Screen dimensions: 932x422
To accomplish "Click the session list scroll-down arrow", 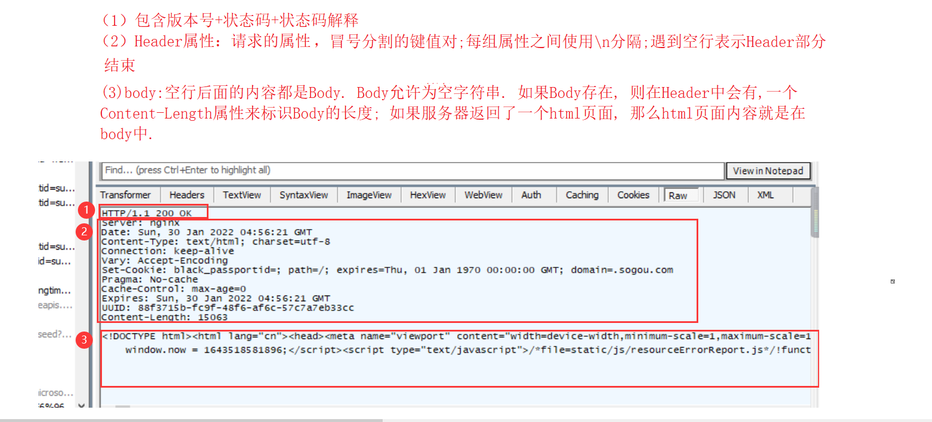I will 81,405.
